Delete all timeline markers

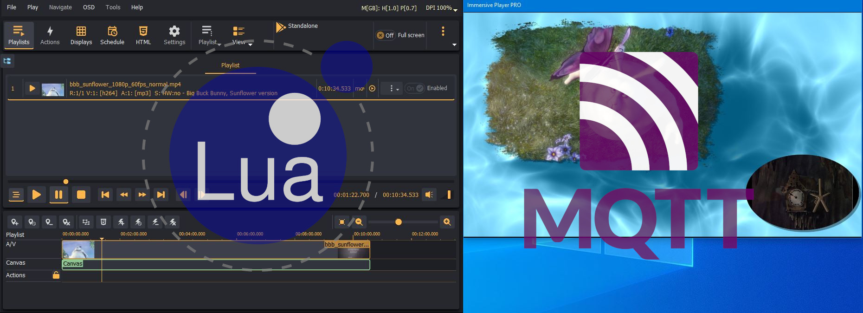pos(67,222)
